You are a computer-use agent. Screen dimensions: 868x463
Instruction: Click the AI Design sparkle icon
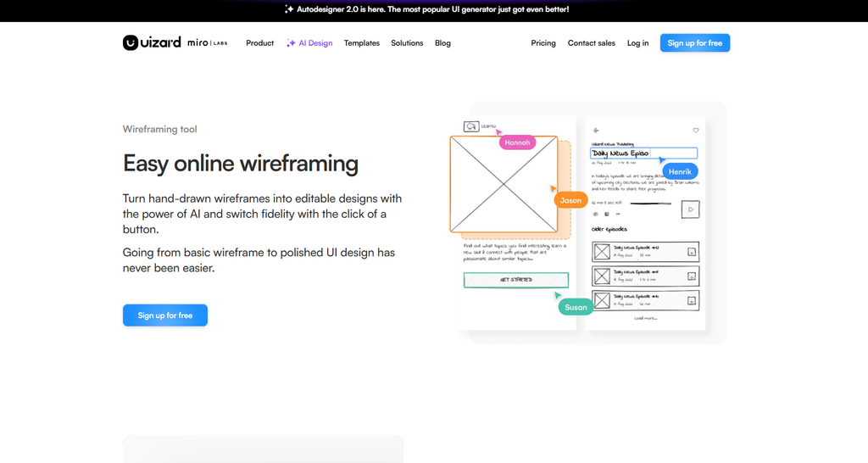(291, 43)
